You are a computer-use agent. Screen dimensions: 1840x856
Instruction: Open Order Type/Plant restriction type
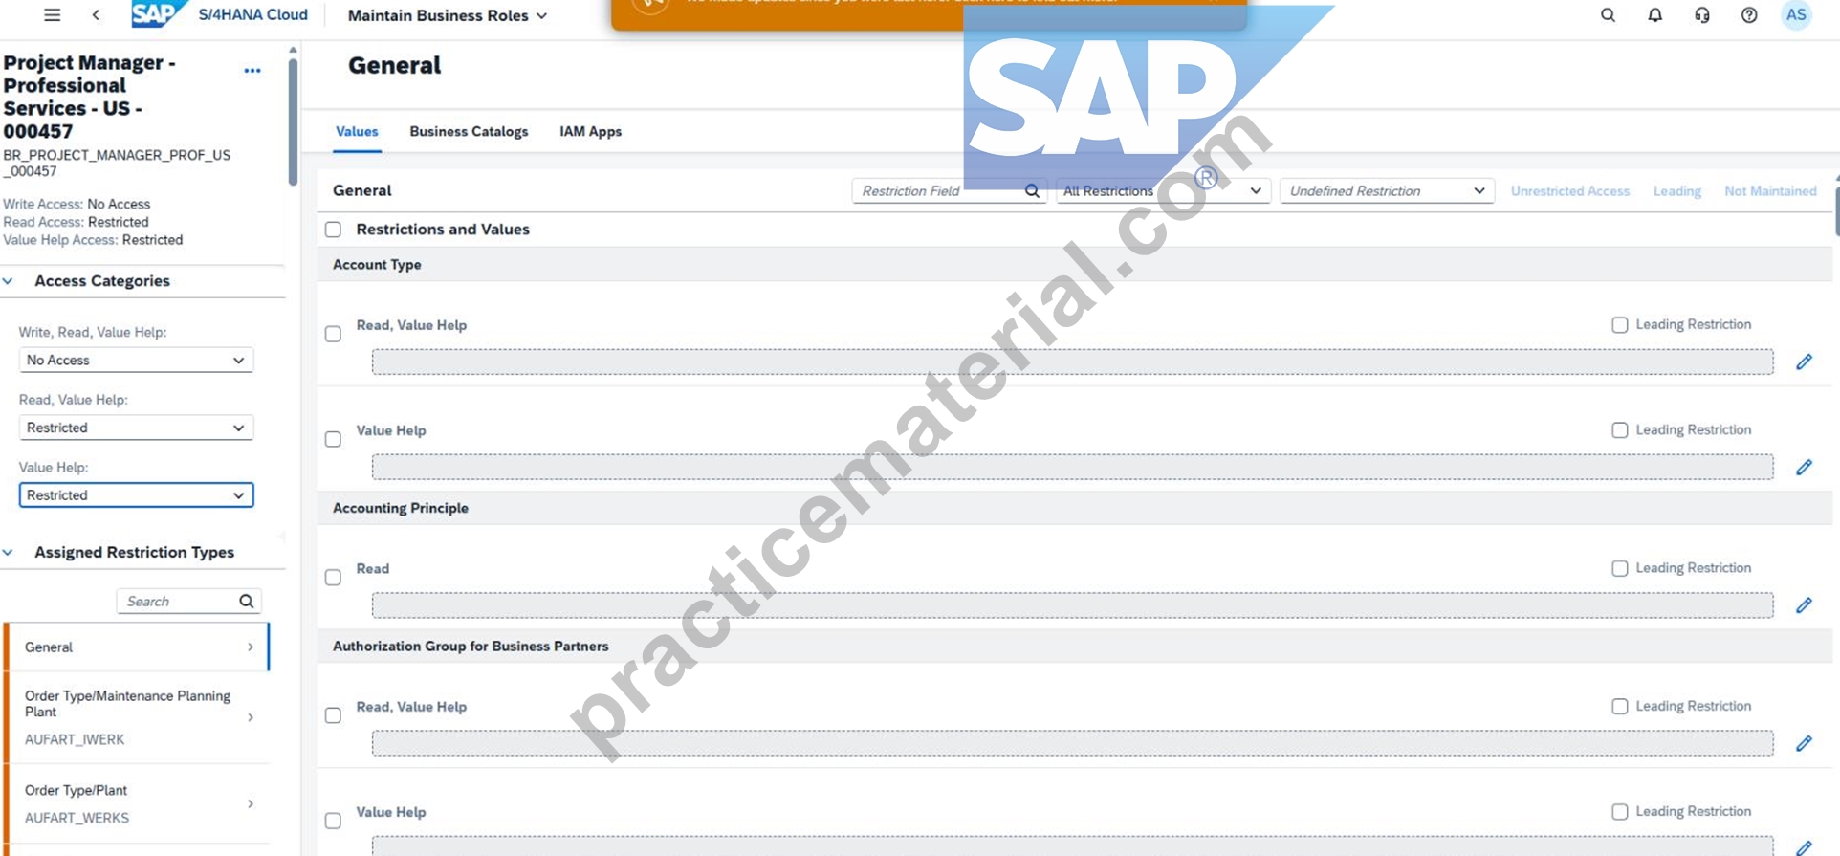tap(139, 803)
